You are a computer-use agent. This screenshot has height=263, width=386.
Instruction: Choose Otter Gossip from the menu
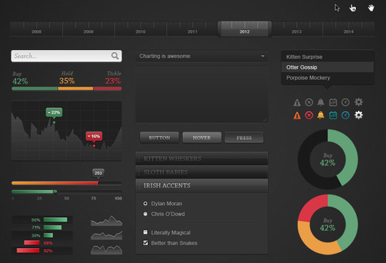(x=327, y=67)
